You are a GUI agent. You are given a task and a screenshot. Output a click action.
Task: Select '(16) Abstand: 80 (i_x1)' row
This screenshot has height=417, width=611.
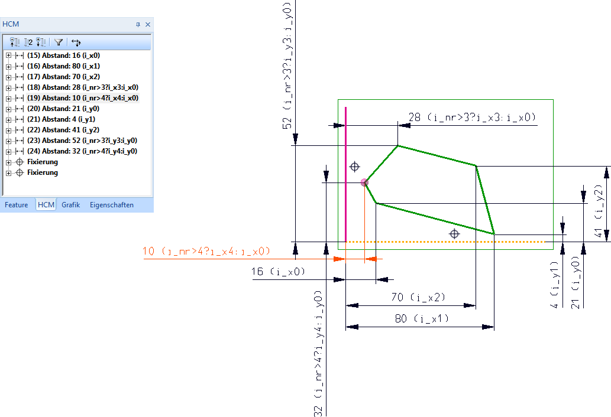(x=63, y=66)
